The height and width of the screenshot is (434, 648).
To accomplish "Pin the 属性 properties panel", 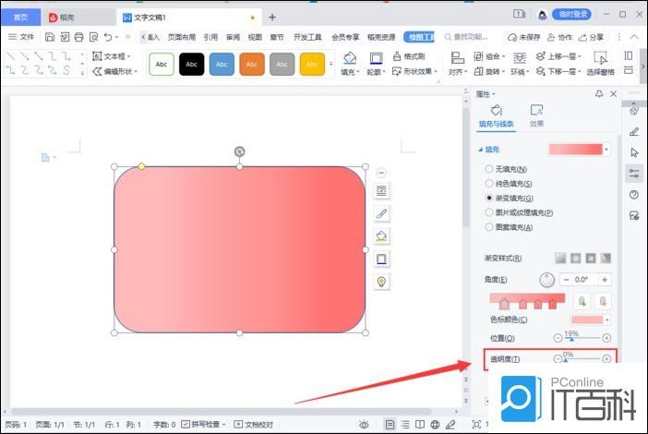I will (x=599, y=94).
